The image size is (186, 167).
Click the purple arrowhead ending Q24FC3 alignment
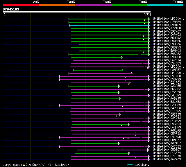(x=130, y=83)
